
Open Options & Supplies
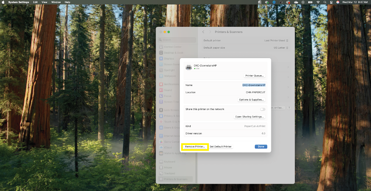(251, 100)
